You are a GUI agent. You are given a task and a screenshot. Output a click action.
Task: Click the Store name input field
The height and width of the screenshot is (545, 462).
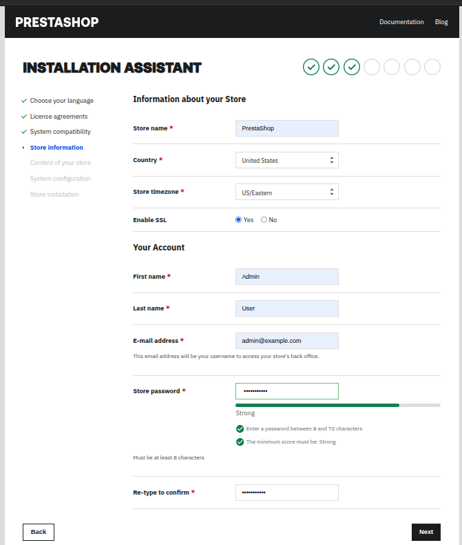coord(286,128)
